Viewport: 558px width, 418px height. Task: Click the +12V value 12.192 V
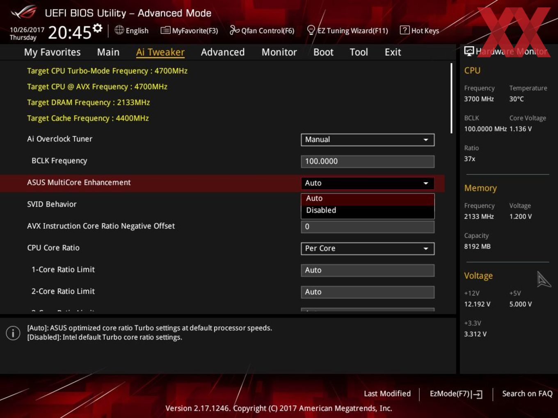(477, 304)
